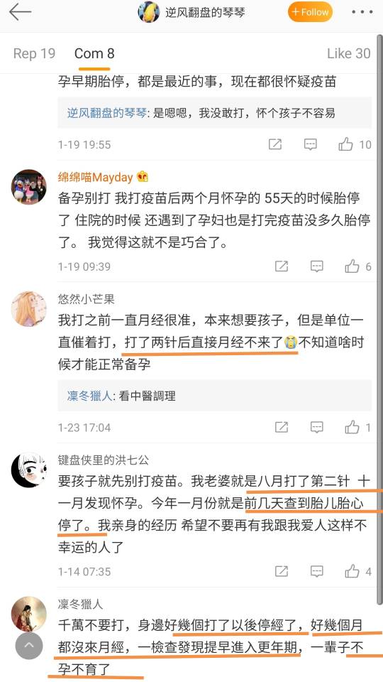Like 绵绵喵Mayday's comment with thumbs-up

coord(353,266)
